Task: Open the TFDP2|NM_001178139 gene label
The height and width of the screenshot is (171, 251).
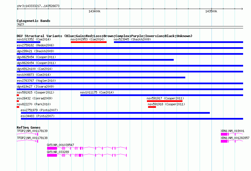Action: coord(32,131)
